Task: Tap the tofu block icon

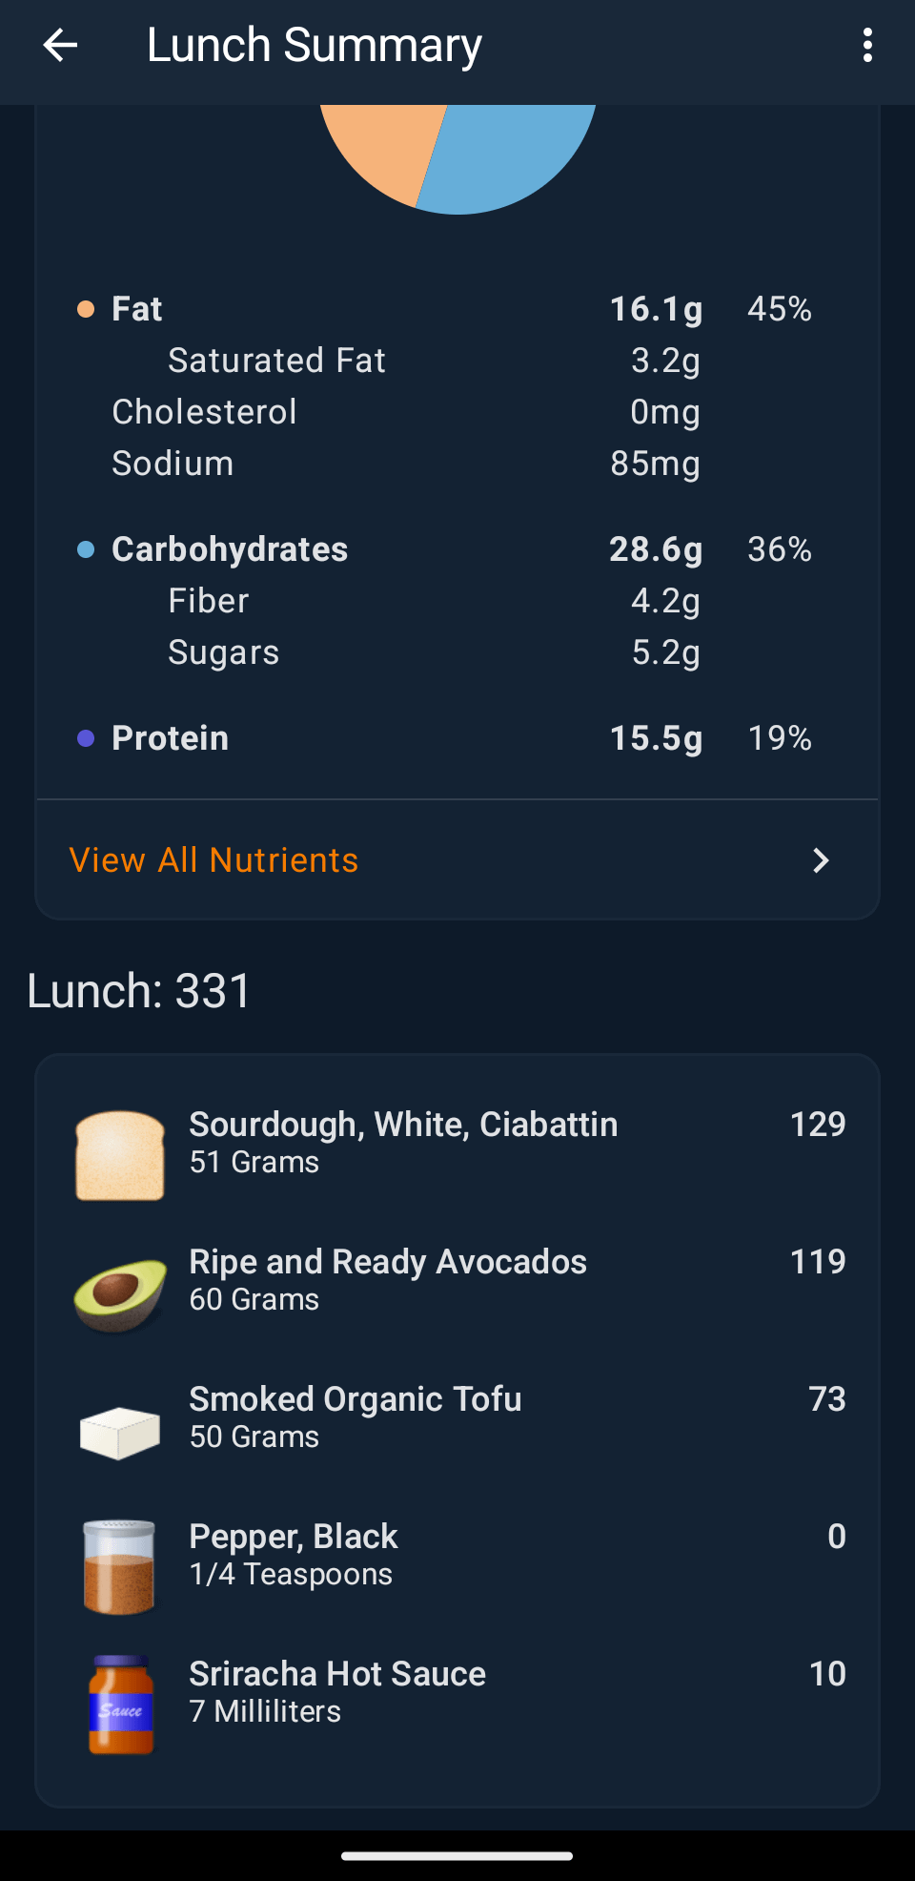Action: click(x=120, y=1432)
